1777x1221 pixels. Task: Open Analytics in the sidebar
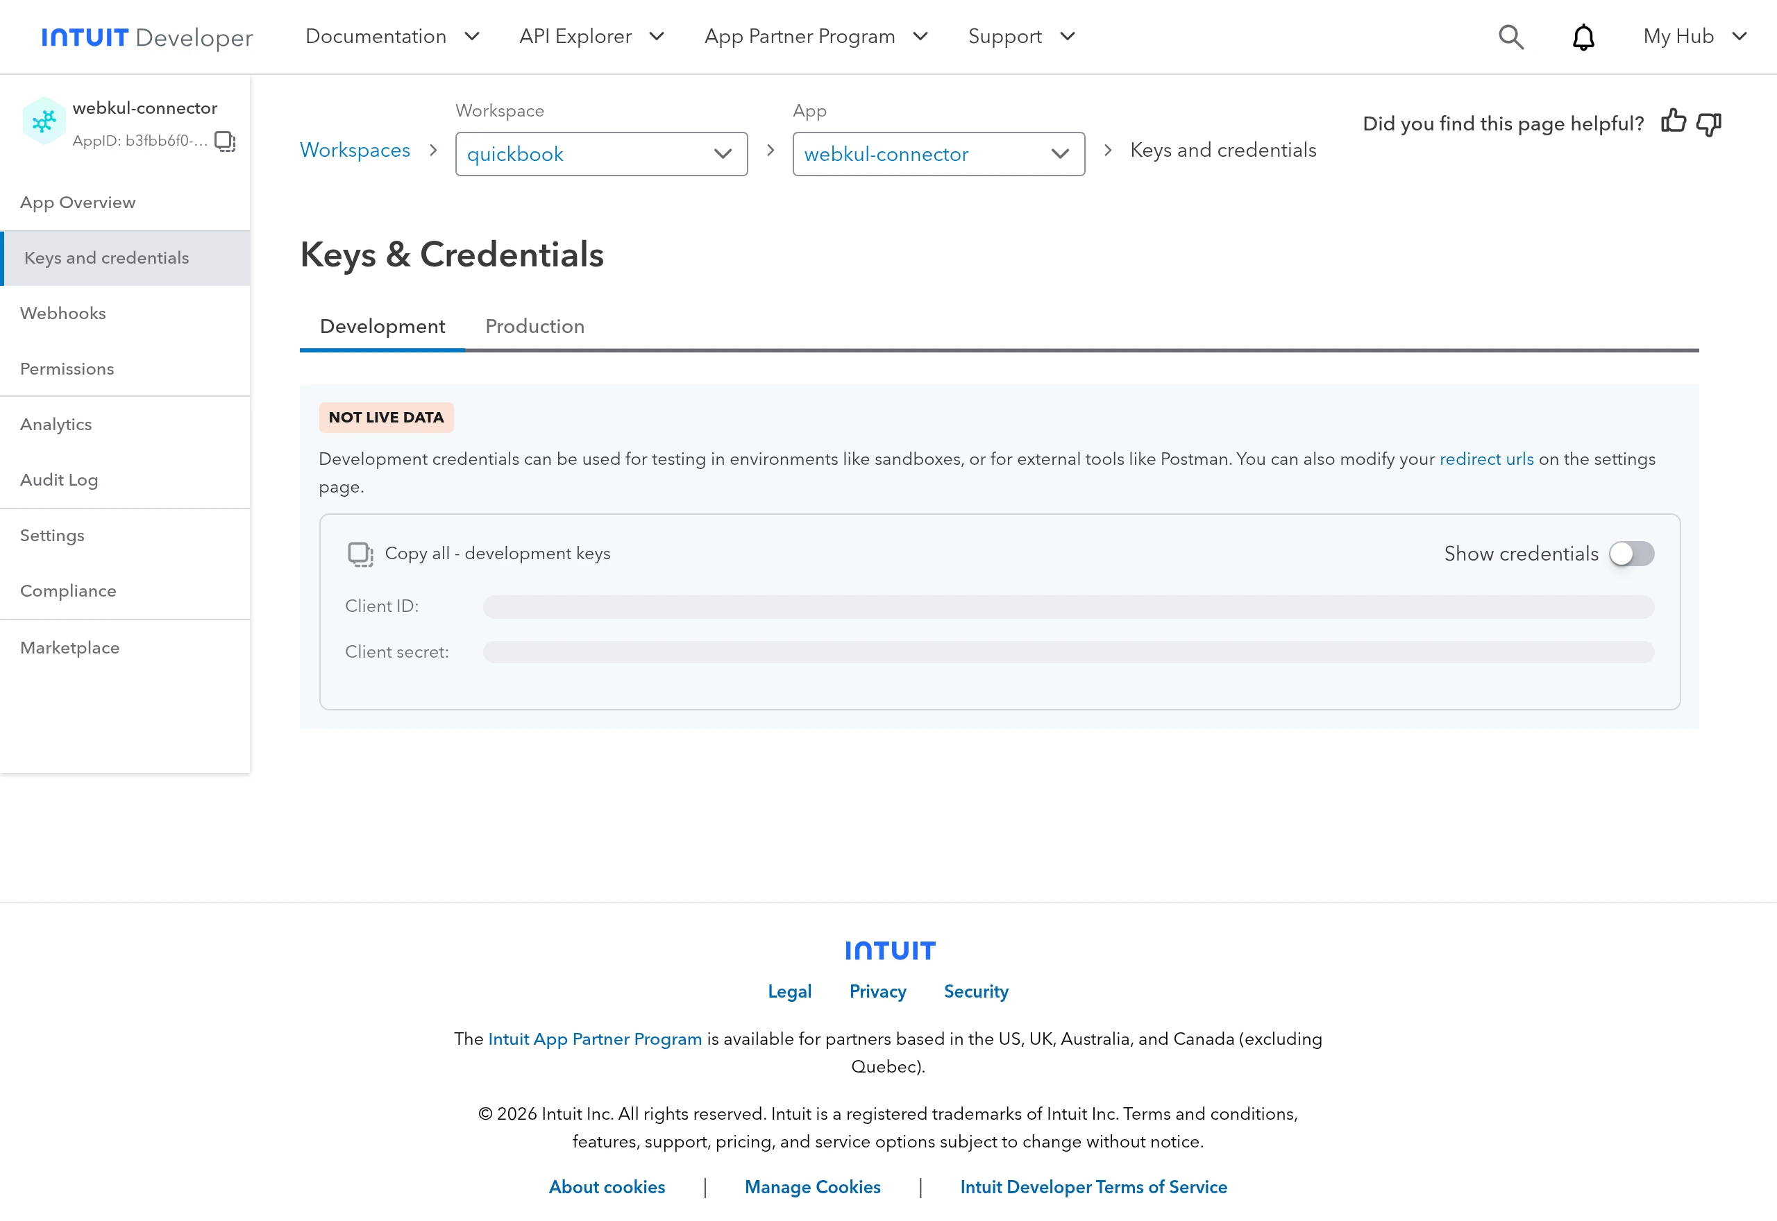(x=125, y=425)
